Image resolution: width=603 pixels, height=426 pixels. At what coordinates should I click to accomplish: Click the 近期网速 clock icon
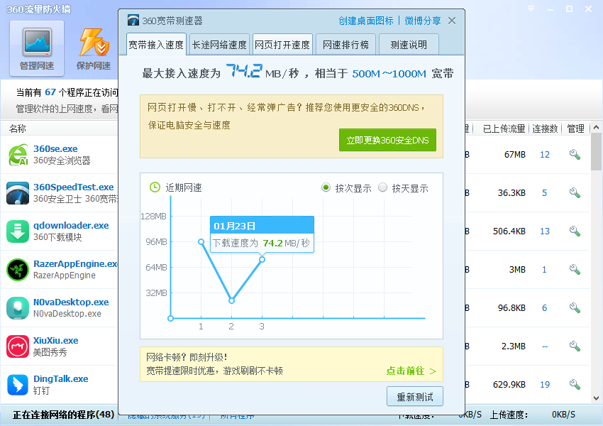(155, 187)
